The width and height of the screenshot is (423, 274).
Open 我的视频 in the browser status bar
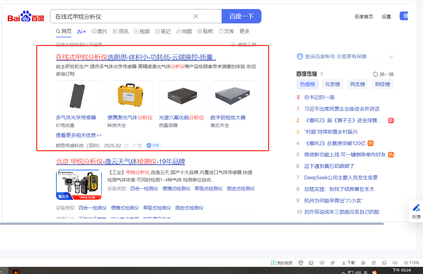click(282, 263)
